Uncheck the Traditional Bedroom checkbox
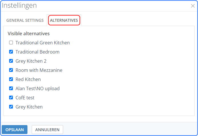 point(11,52)
